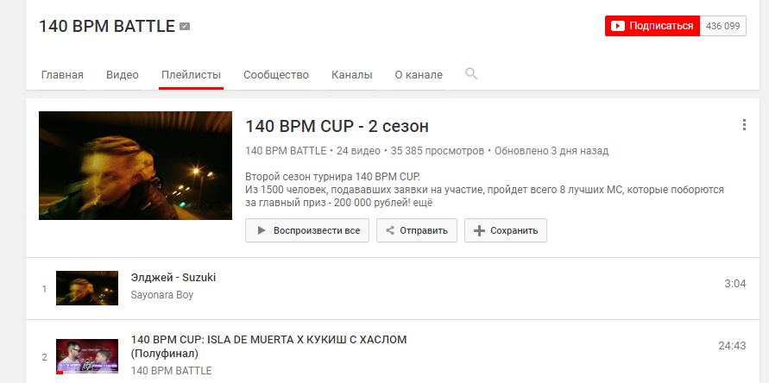Click the 140 BPM CUP - 2 сезон title

point(337,127)
